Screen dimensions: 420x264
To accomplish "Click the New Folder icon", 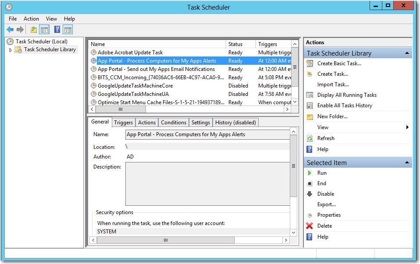I will click(x=310, y=116).
